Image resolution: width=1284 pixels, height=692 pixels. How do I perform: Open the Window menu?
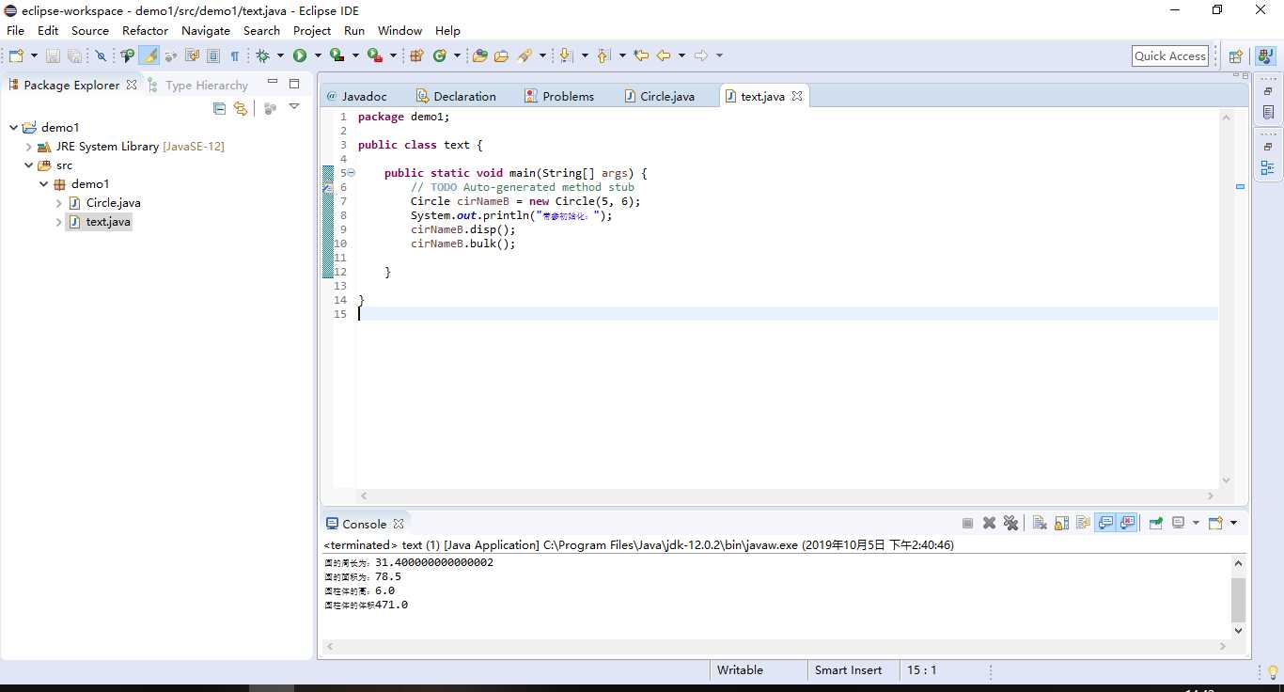coord(399,30)
